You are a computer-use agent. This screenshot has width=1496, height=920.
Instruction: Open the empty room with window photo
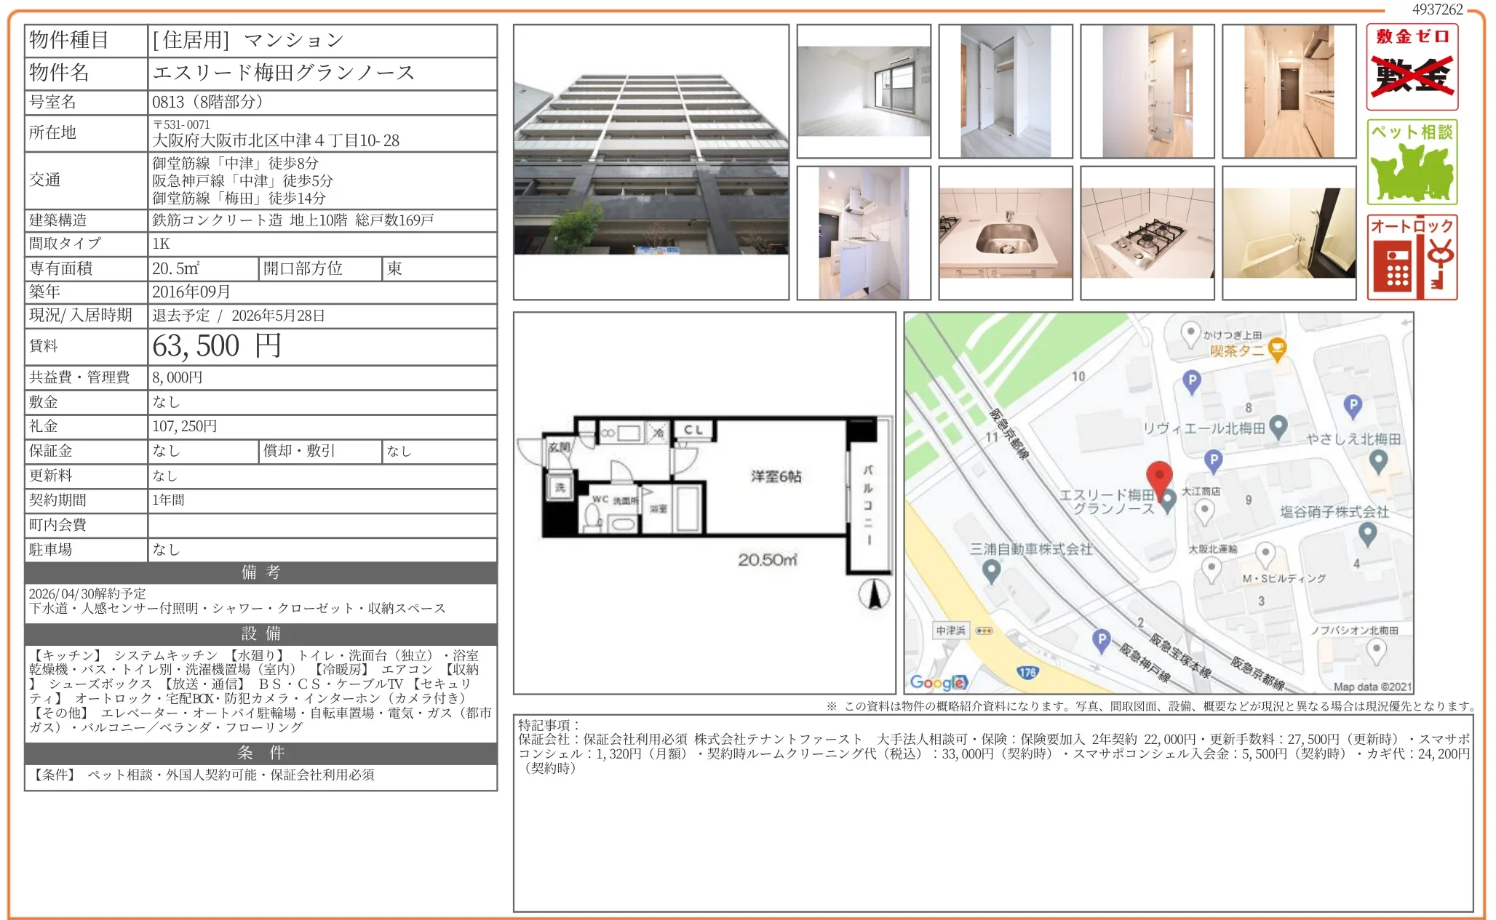pyautogui.click(x=863, y=91)
